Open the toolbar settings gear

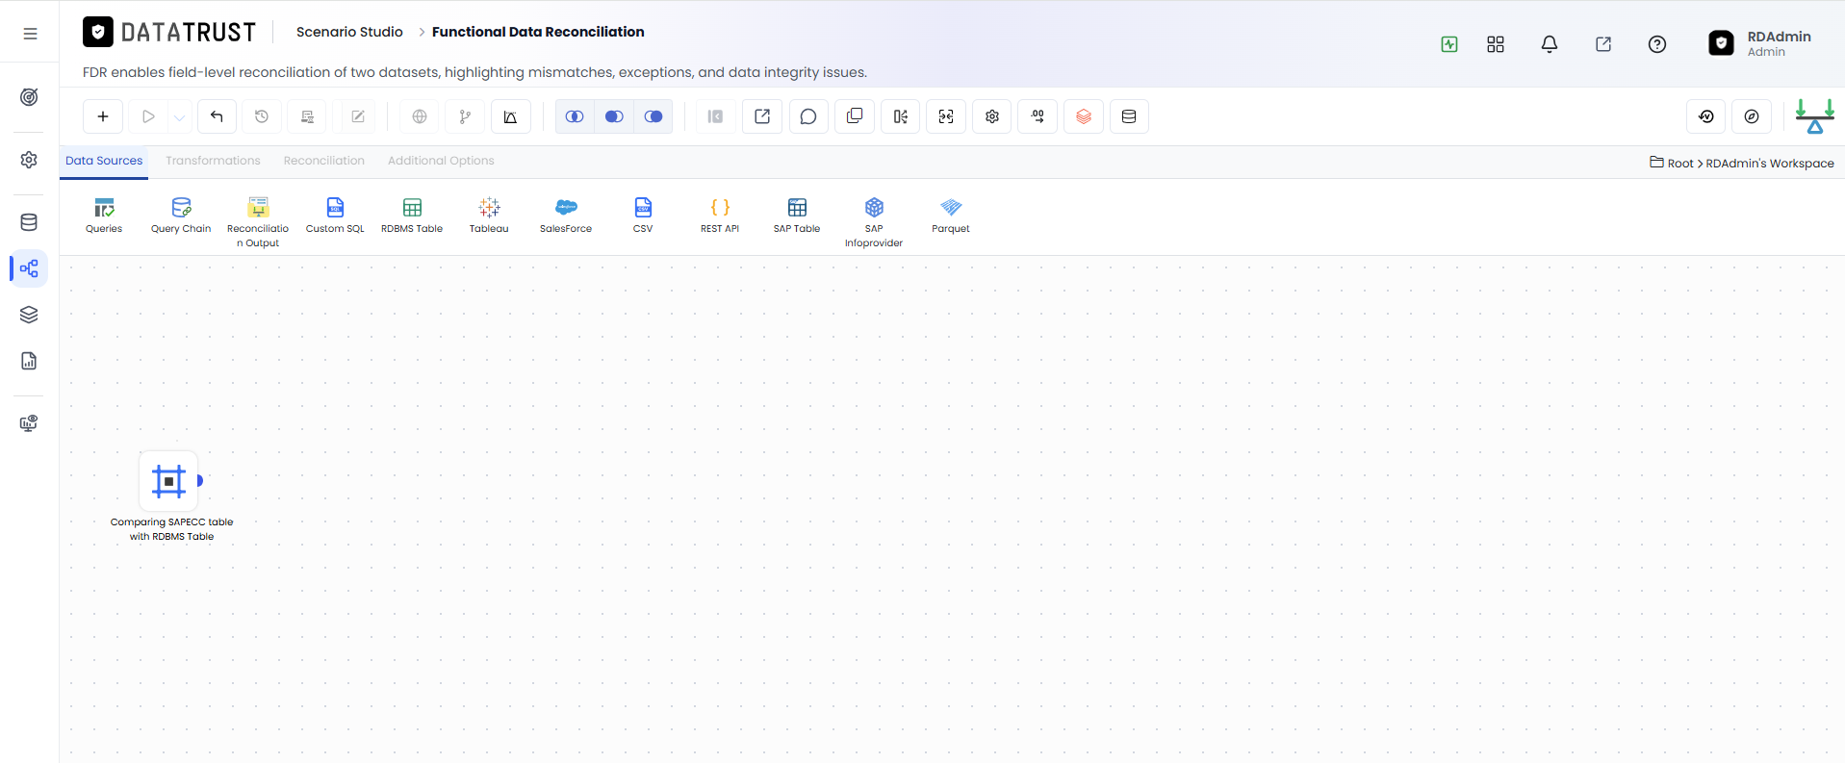pyautogui.click(x=992, y=116)
